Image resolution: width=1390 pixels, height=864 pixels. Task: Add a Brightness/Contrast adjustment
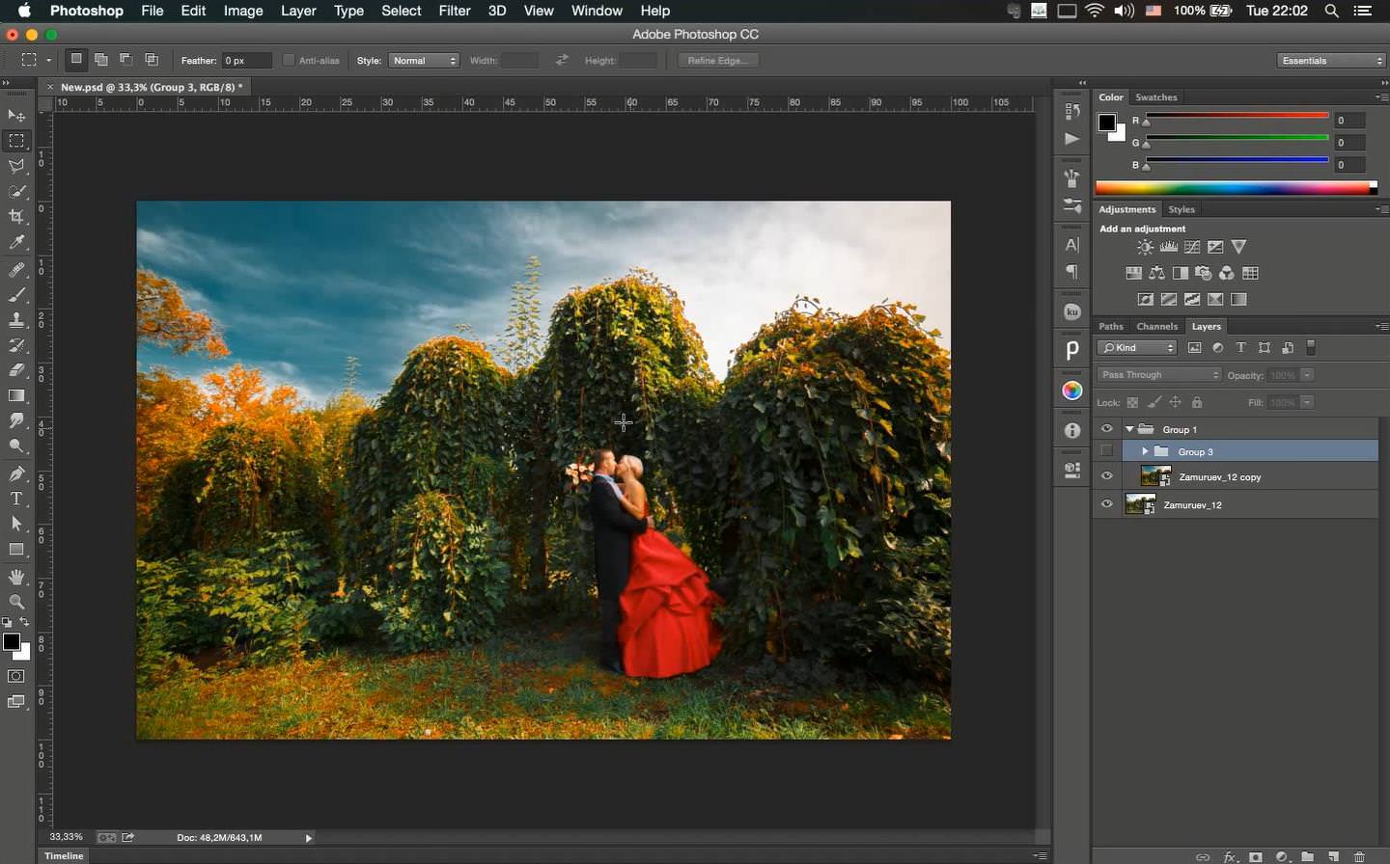click(1145, 247)
